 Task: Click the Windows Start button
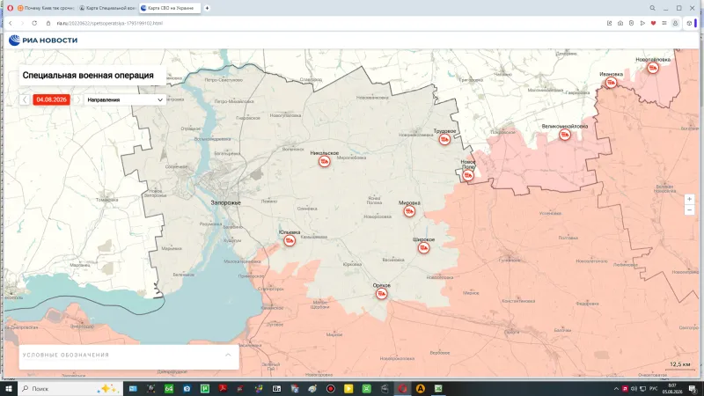9,388
